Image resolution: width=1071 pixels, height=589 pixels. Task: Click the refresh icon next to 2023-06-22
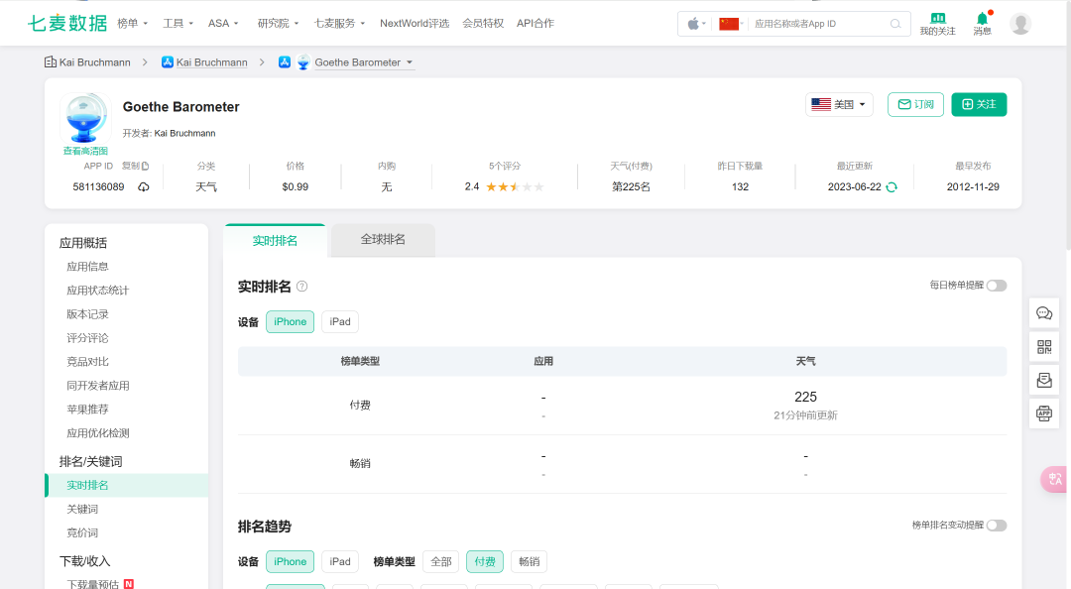[892, 187]
